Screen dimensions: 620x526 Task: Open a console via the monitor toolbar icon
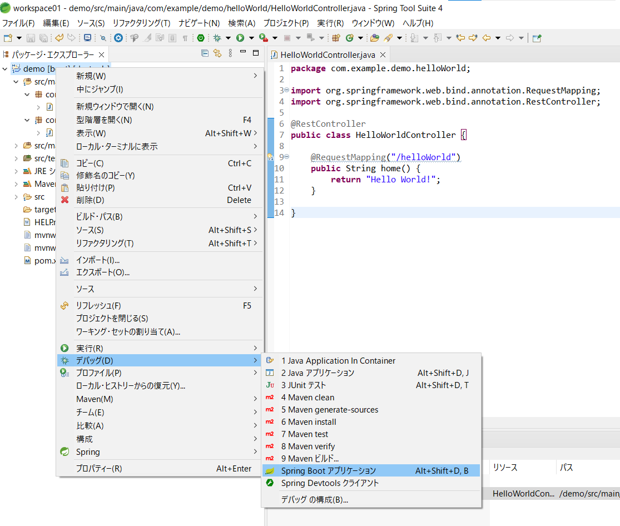point(87,38)
